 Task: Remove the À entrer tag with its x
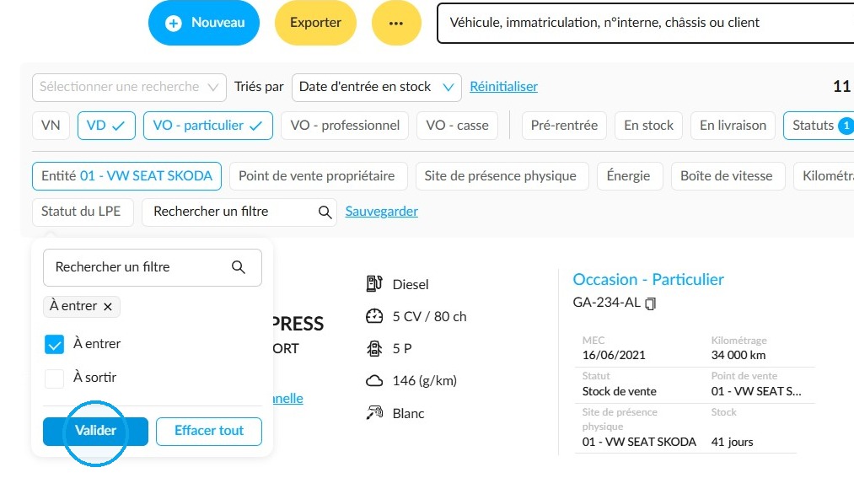108,307
